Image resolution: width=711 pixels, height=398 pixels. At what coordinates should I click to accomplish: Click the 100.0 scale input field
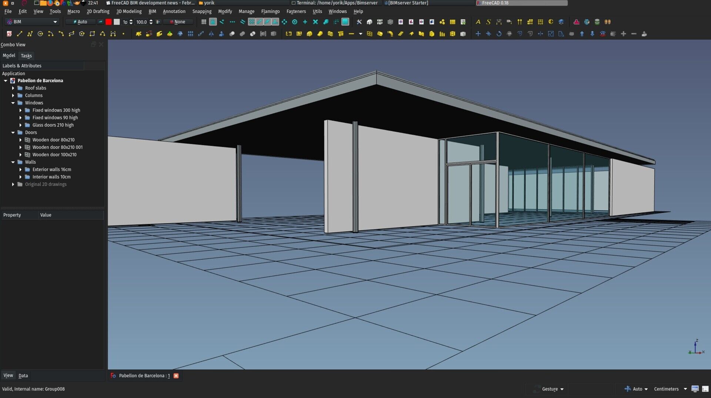pos(143,22)
